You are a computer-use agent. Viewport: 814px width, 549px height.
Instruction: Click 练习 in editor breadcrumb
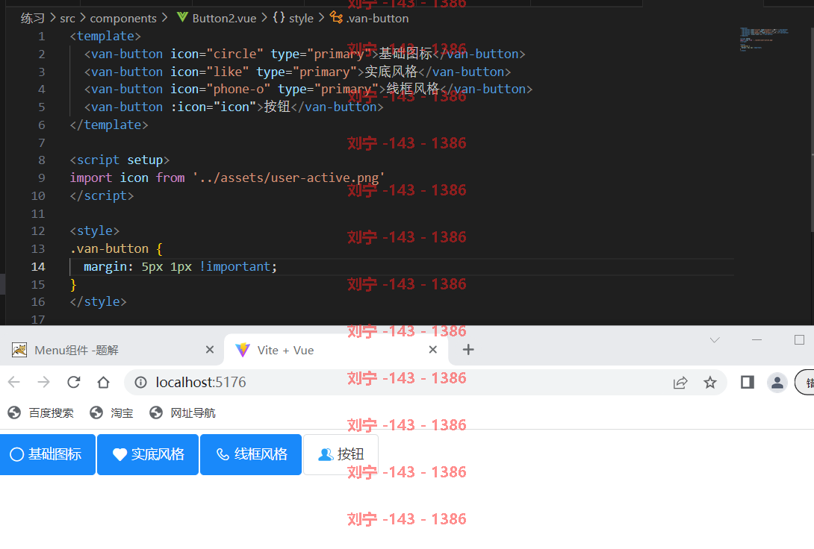click(x=32, y=19)
